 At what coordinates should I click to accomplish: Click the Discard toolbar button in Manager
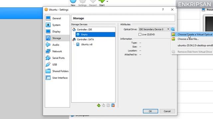click(x=93, y=3)
